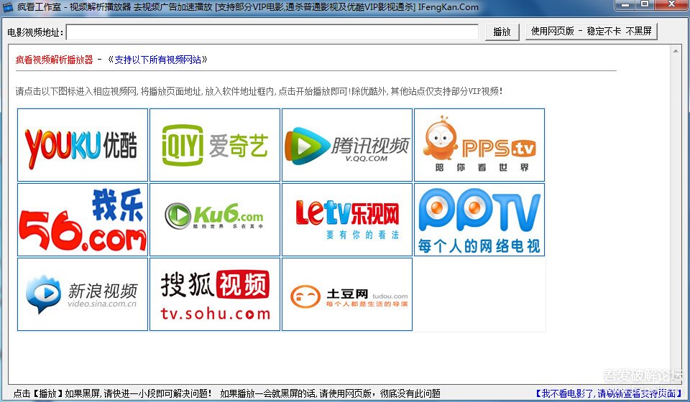Click the 使用网页版 web version button
690x402 pixels.
coord(591,31)
